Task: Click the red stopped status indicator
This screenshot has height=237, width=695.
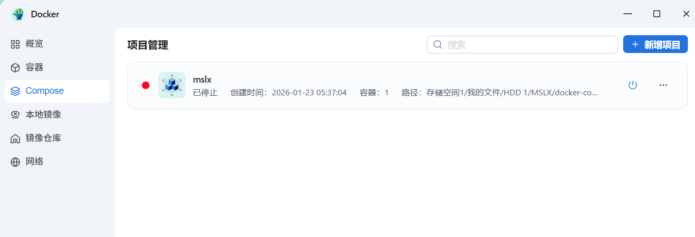Action: pyautogui.click(x=146, y=85)
